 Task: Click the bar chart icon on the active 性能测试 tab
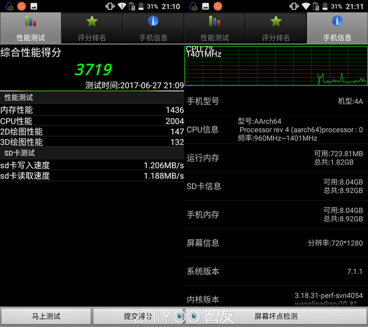[30, 21]
